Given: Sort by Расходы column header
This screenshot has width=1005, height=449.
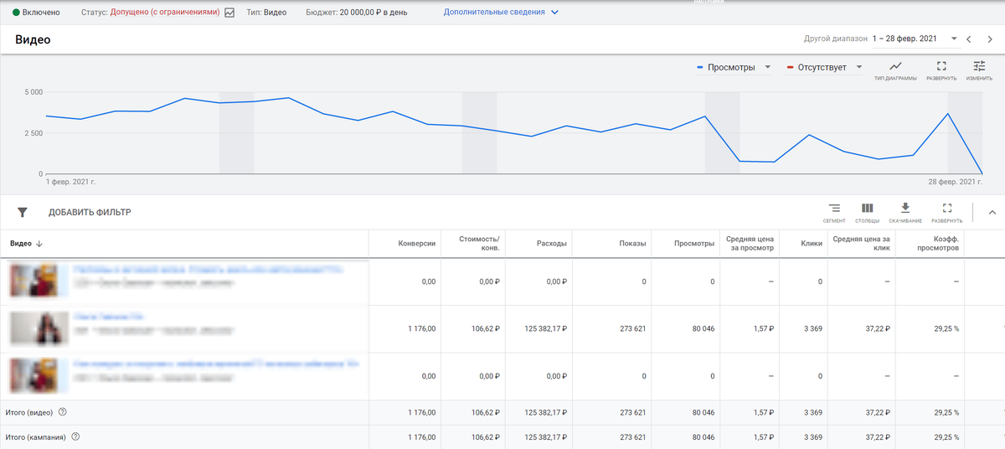Looking at the screenshot, I should [552, 244].
